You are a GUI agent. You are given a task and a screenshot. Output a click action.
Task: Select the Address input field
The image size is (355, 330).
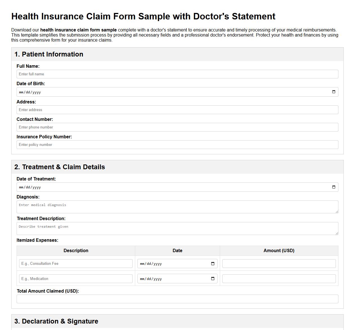177,110
